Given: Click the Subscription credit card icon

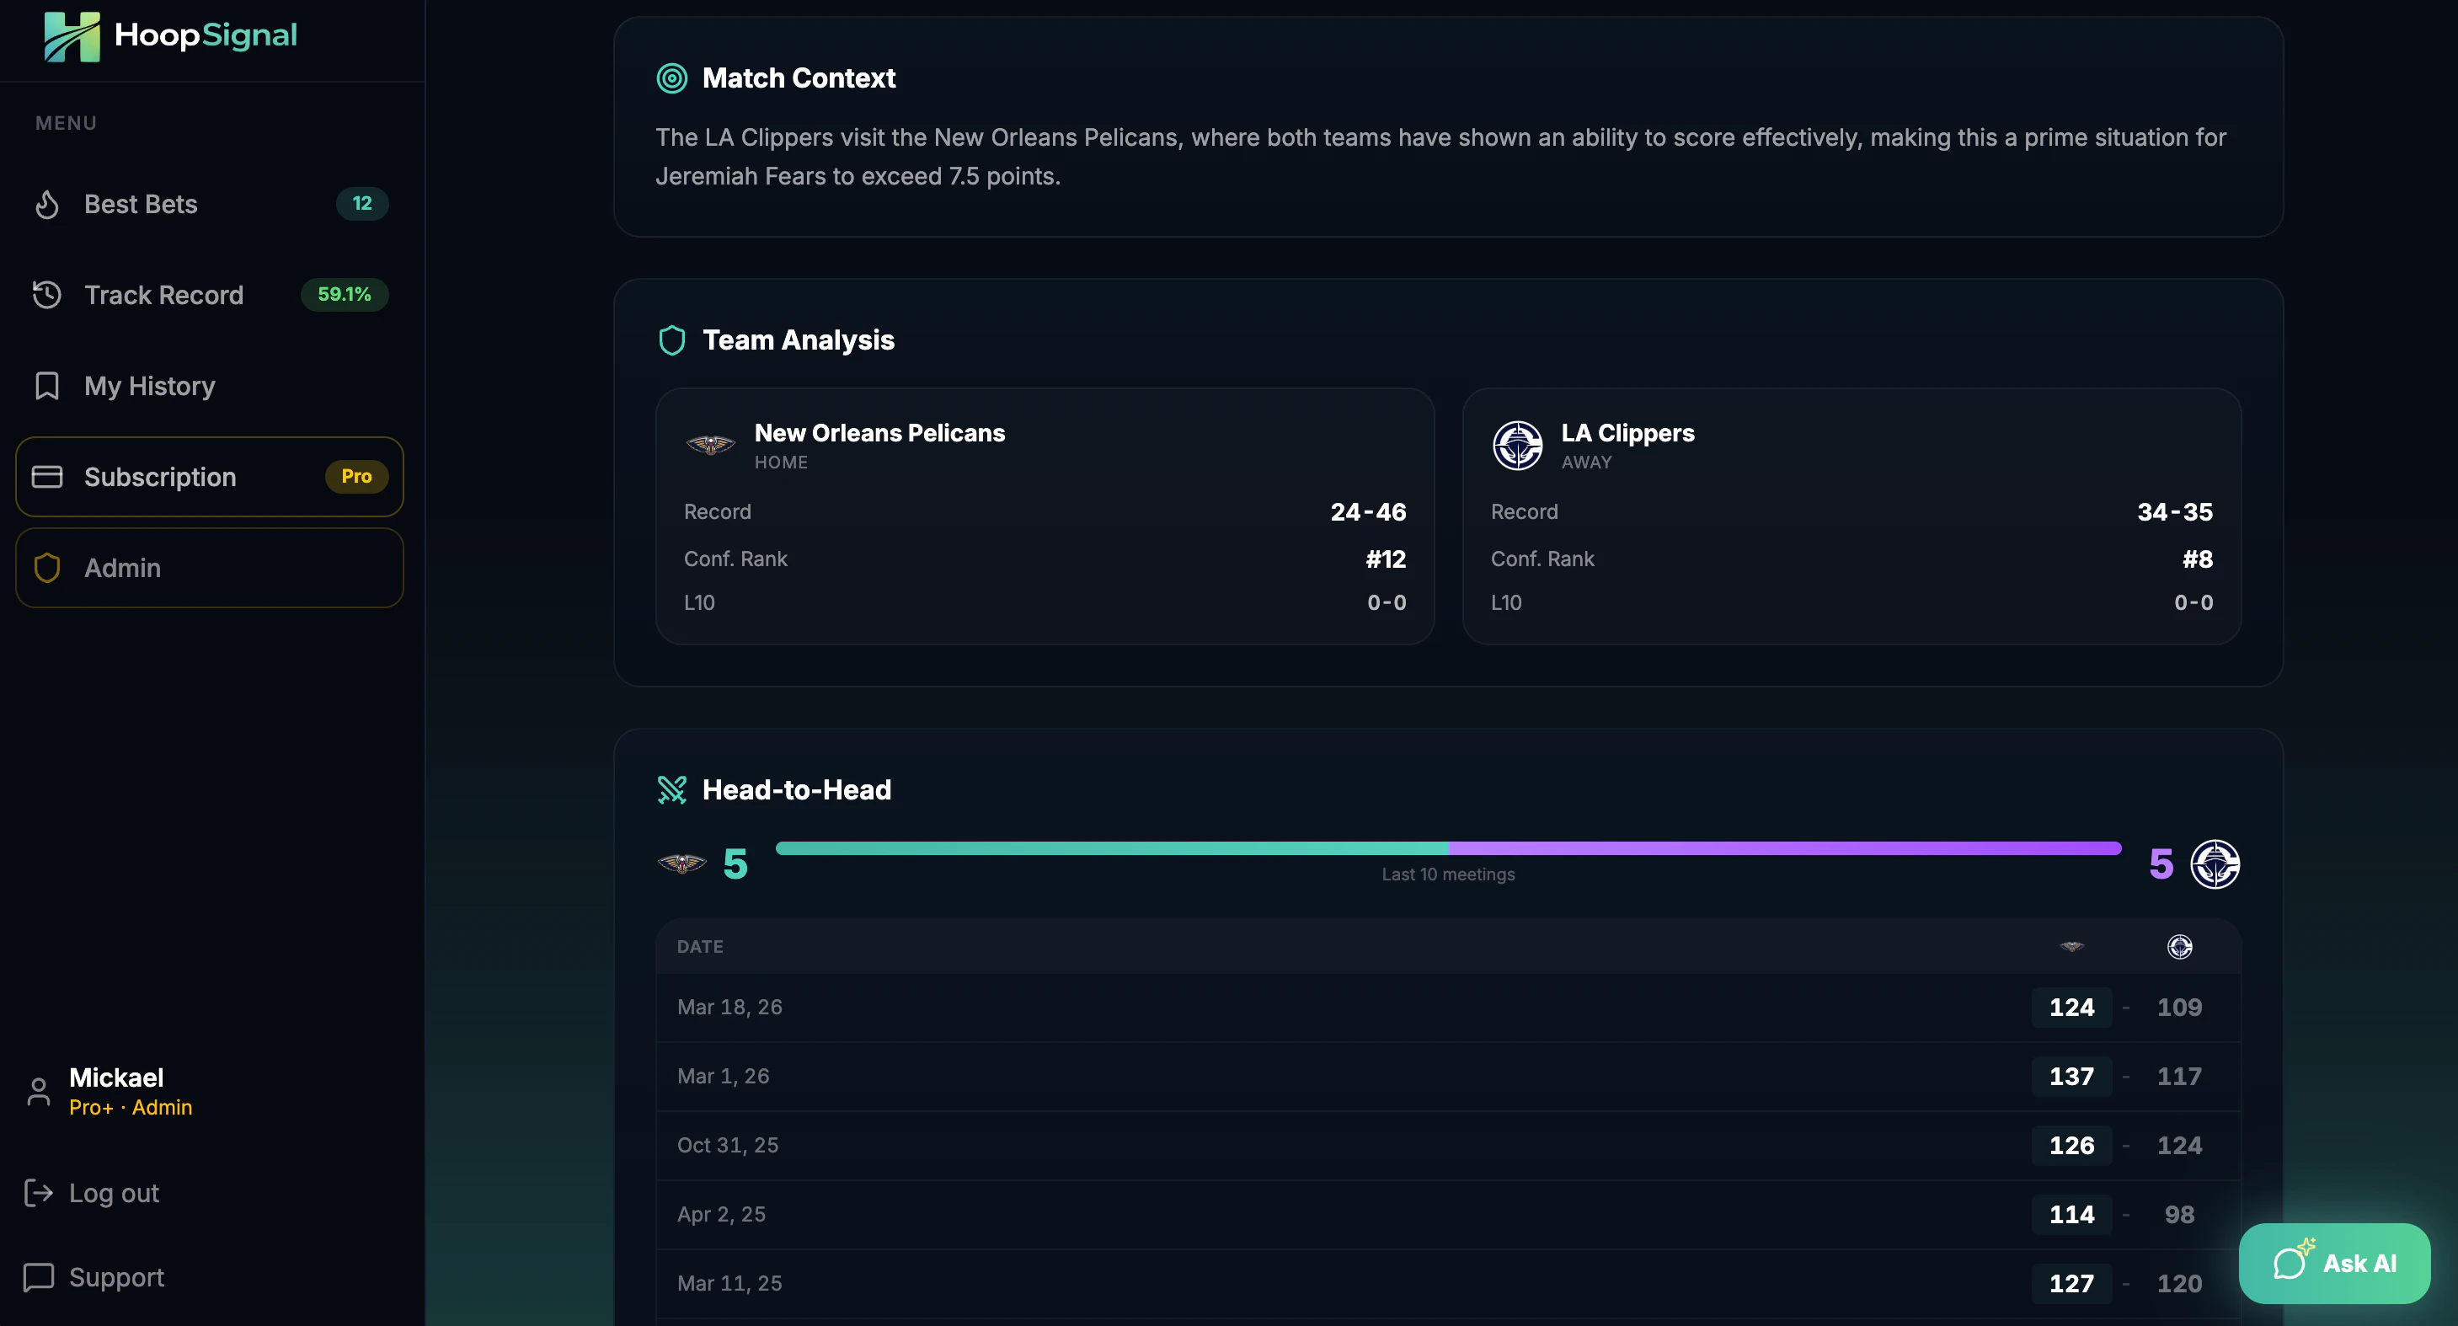Looking at the screenshot, I should point(47,476).
